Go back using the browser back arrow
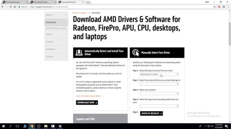 click(3, 7)
